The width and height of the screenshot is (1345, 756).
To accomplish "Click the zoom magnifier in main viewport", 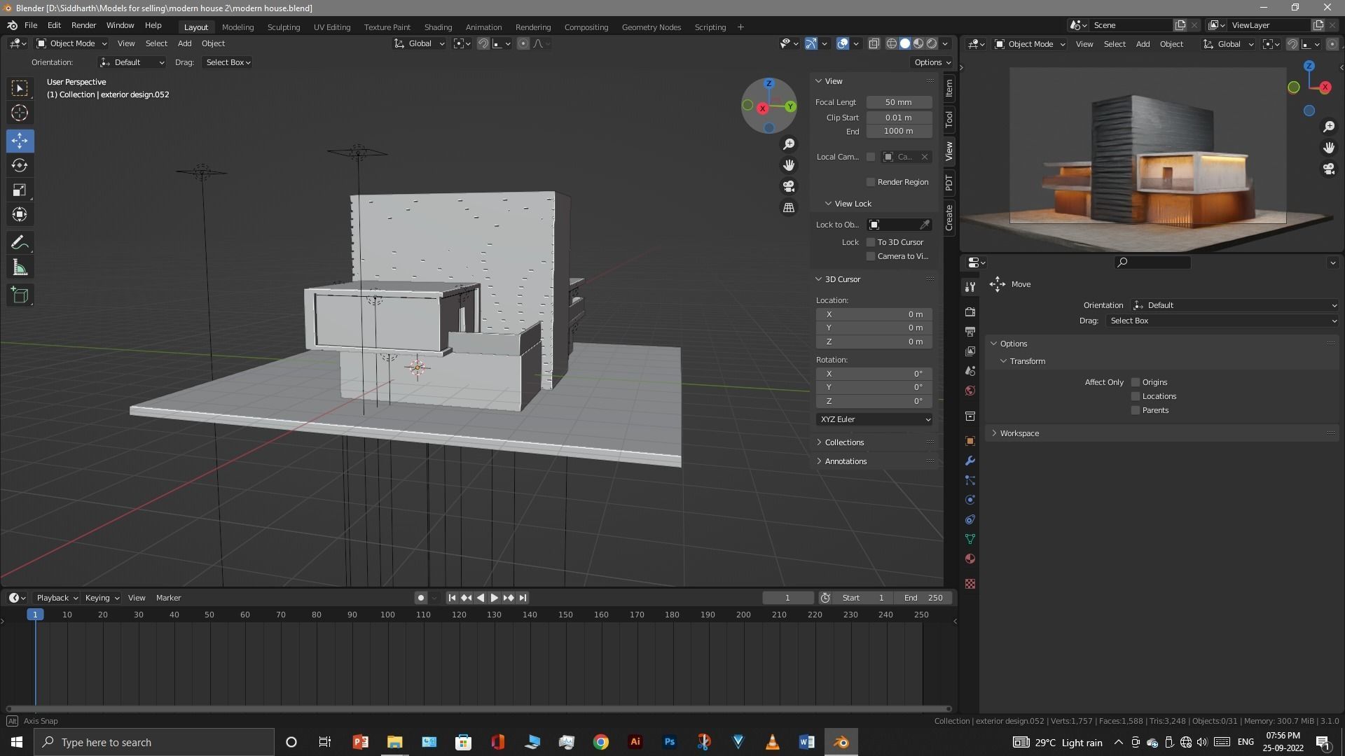I will click(x=789, y=144).
